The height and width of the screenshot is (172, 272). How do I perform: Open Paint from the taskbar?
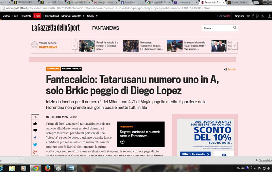[59, 168]
